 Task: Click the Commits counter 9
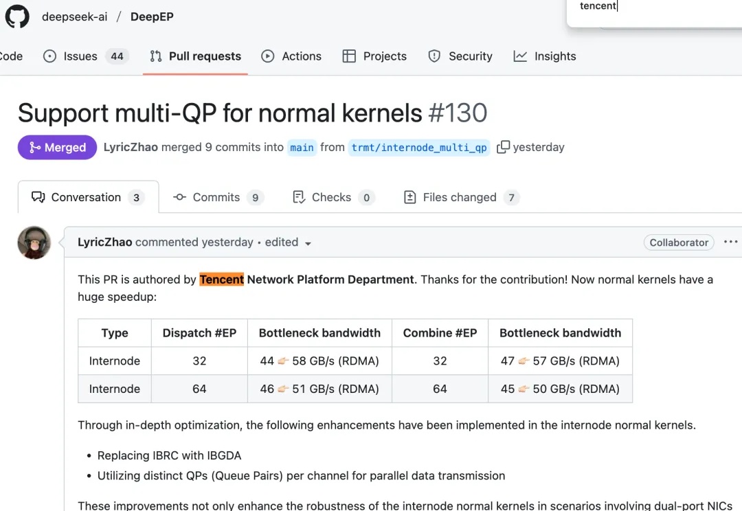(255, 197)
